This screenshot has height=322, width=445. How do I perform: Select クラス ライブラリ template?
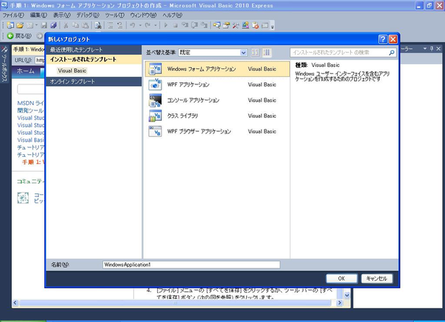[x=217, y=116]
